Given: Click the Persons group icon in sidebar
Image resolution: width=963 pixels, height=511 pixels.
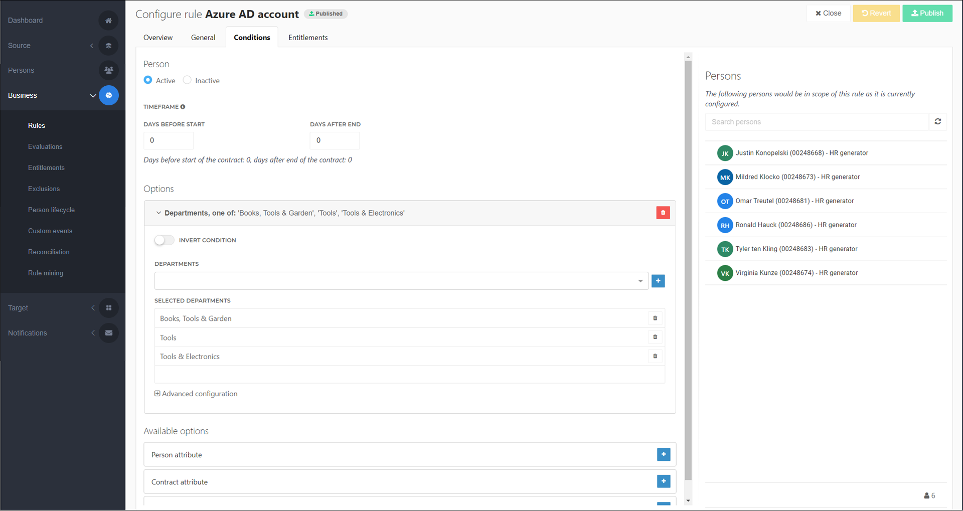Looking at the screenshot, I should (x=108, y=70).
